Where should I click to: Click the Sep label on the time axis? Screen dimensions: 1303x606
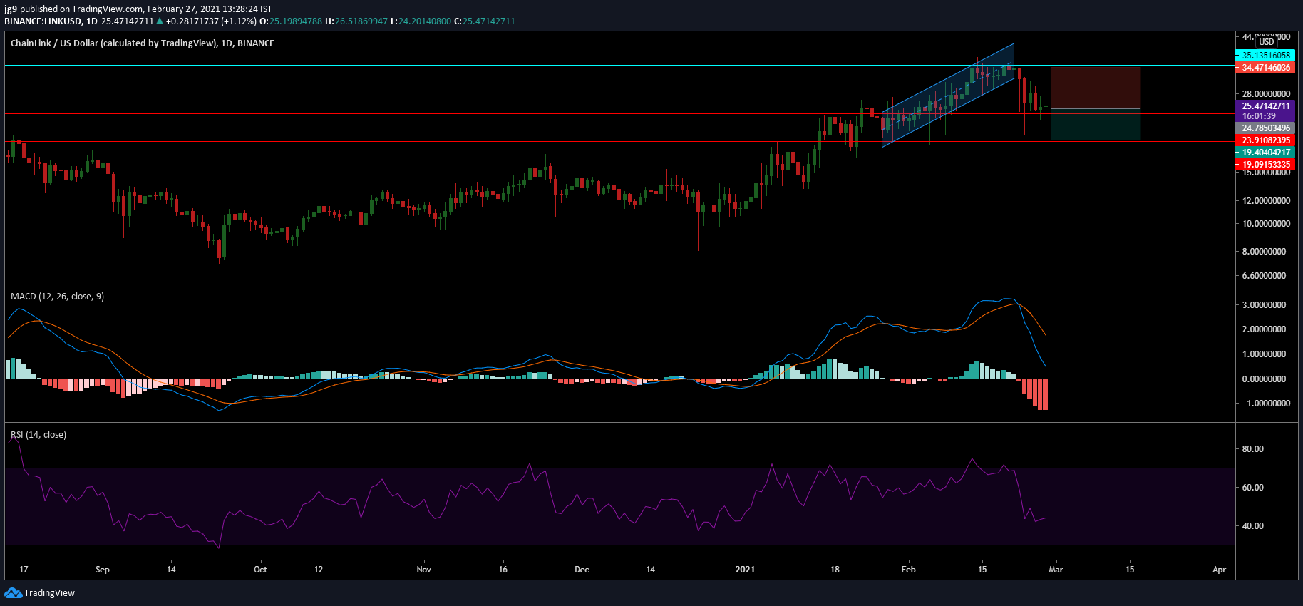coord(103,570)
